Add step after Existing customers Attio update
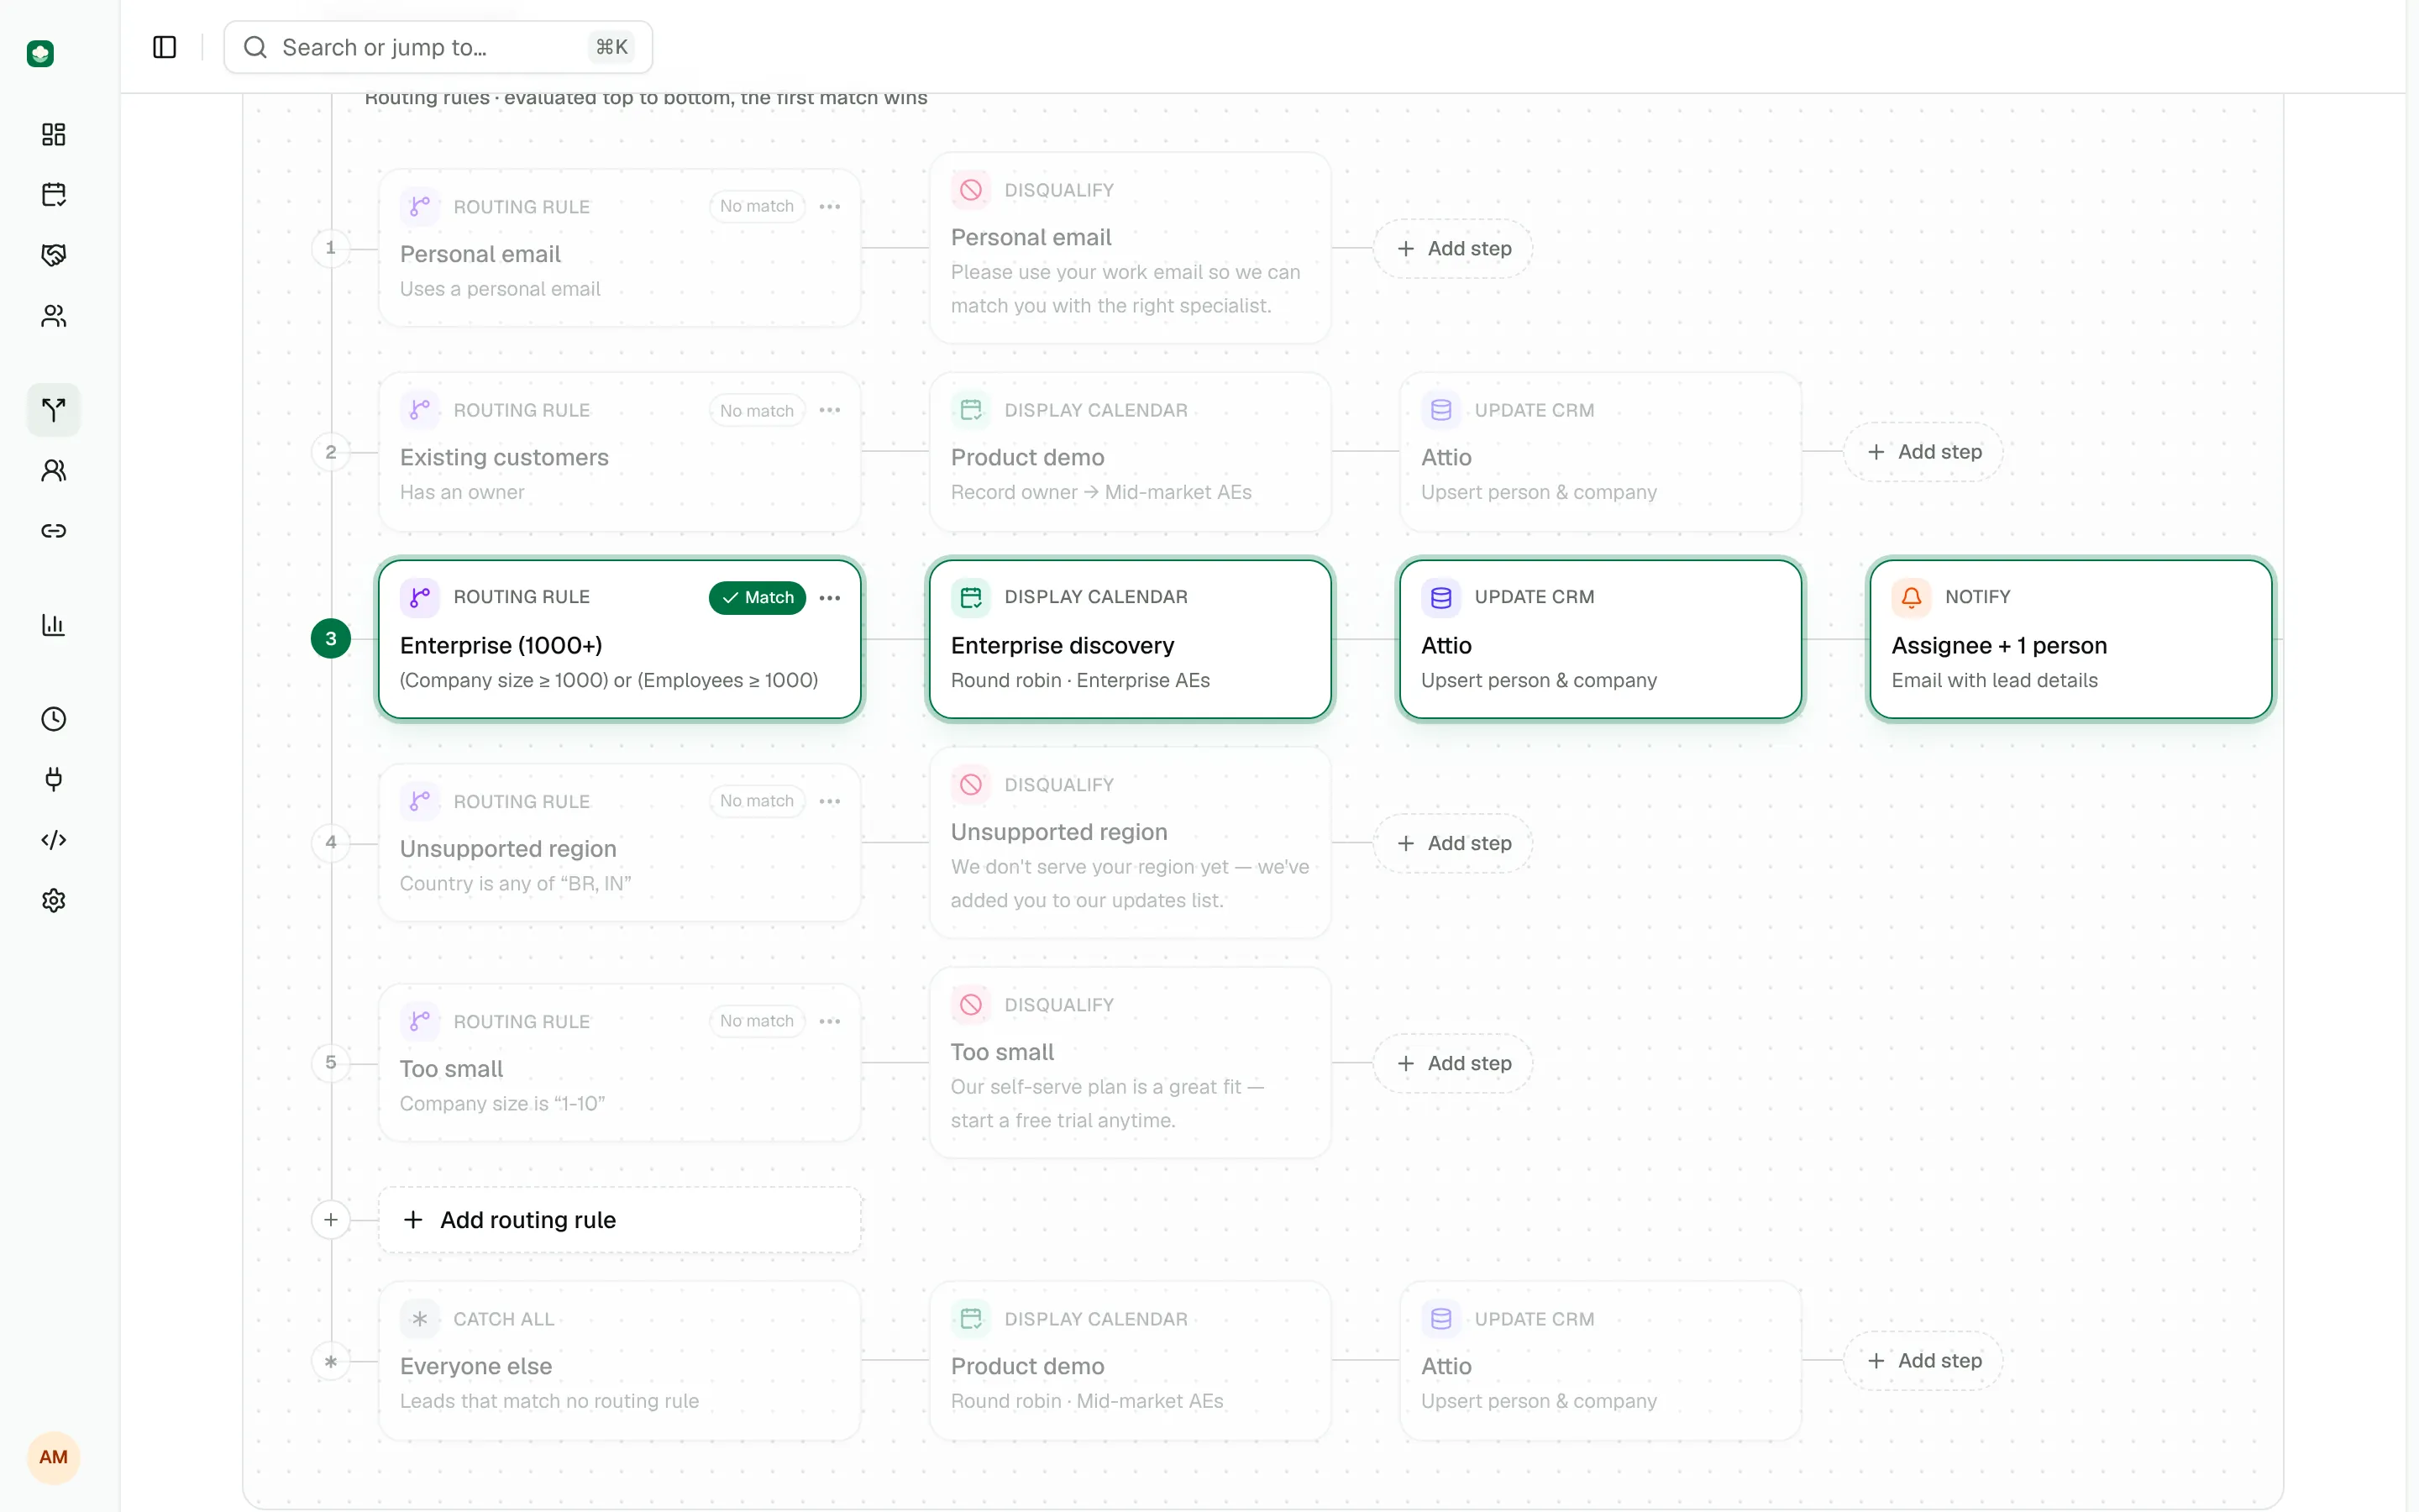This screenshot has height=1512, width=2419. pos(1924,452)
